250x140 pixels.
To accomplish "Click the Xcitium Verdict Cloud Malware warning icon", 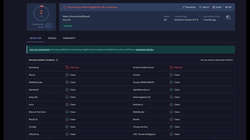I will (x=171, y=68).
